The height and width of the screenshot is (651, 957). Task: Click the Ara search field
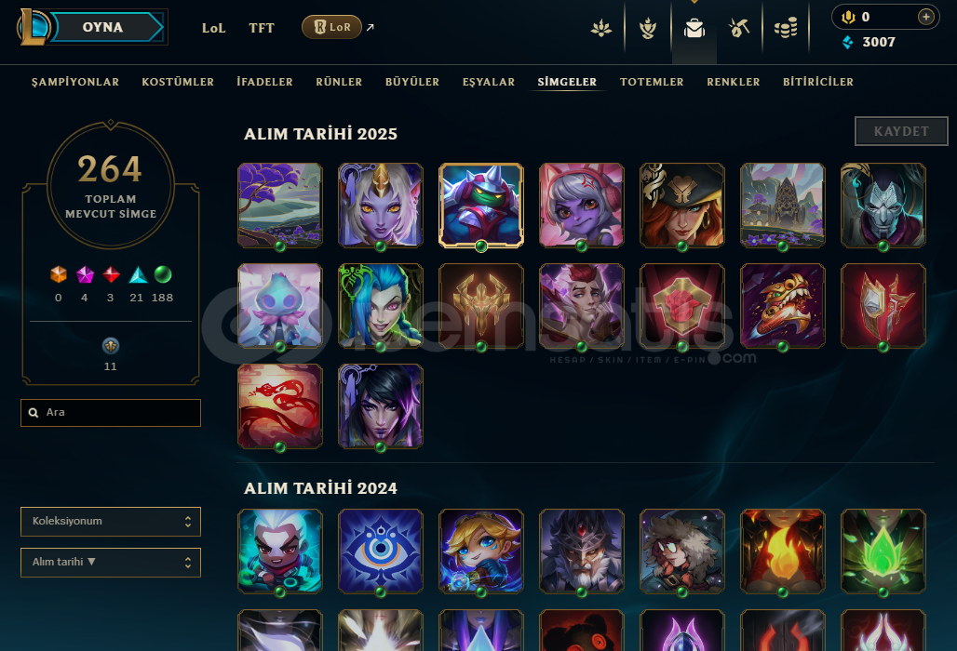(111, 413)
